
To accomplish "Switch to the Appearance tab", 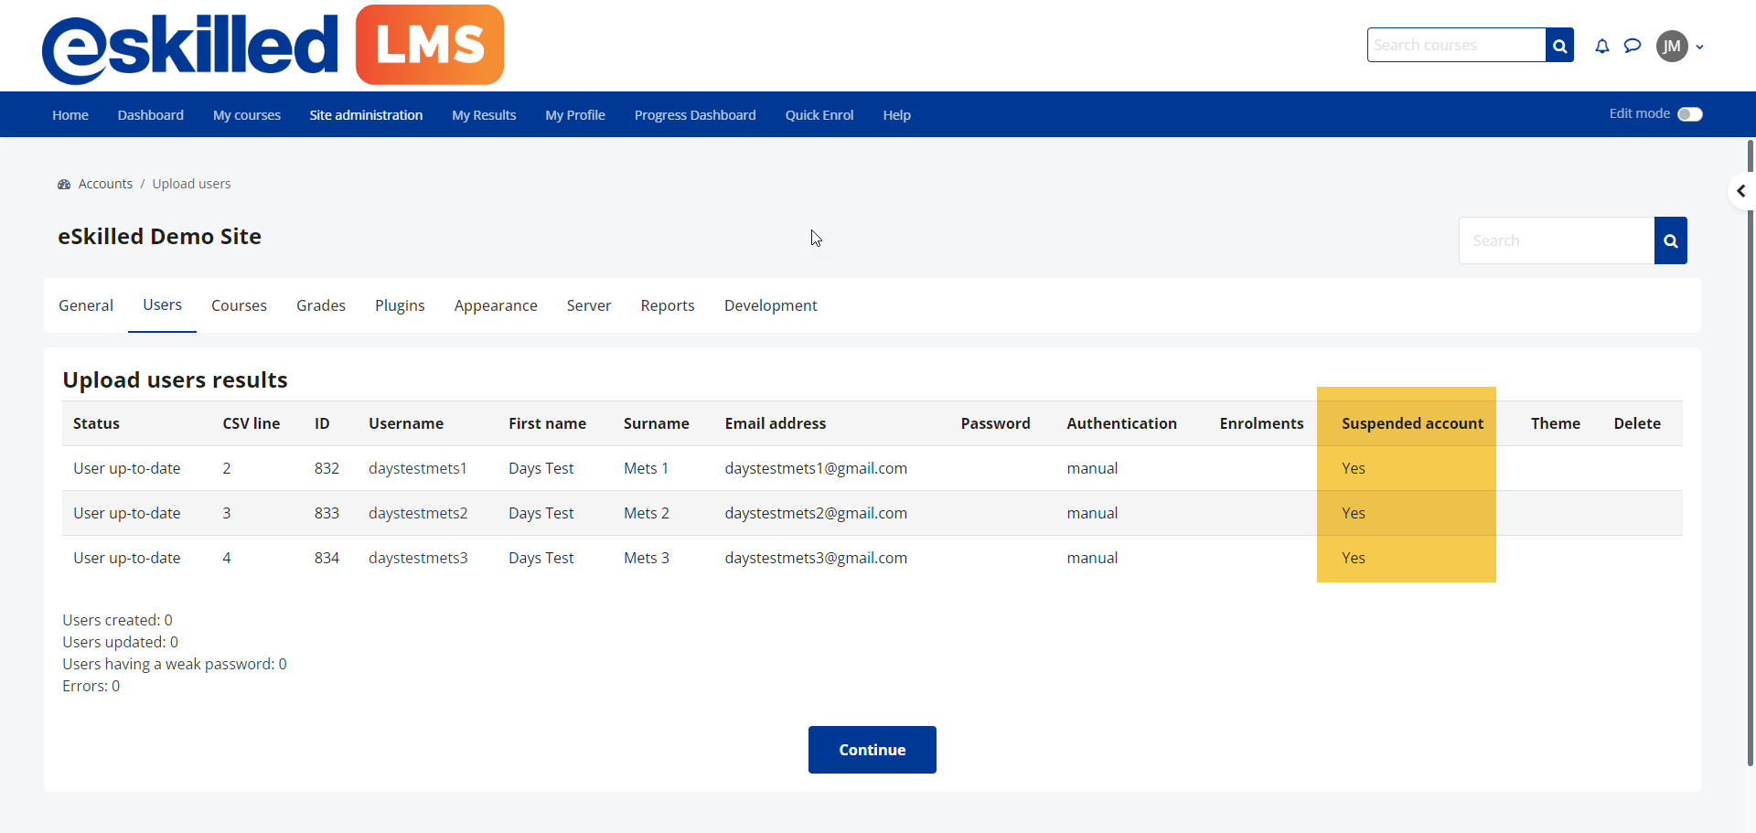I will 496,305.
